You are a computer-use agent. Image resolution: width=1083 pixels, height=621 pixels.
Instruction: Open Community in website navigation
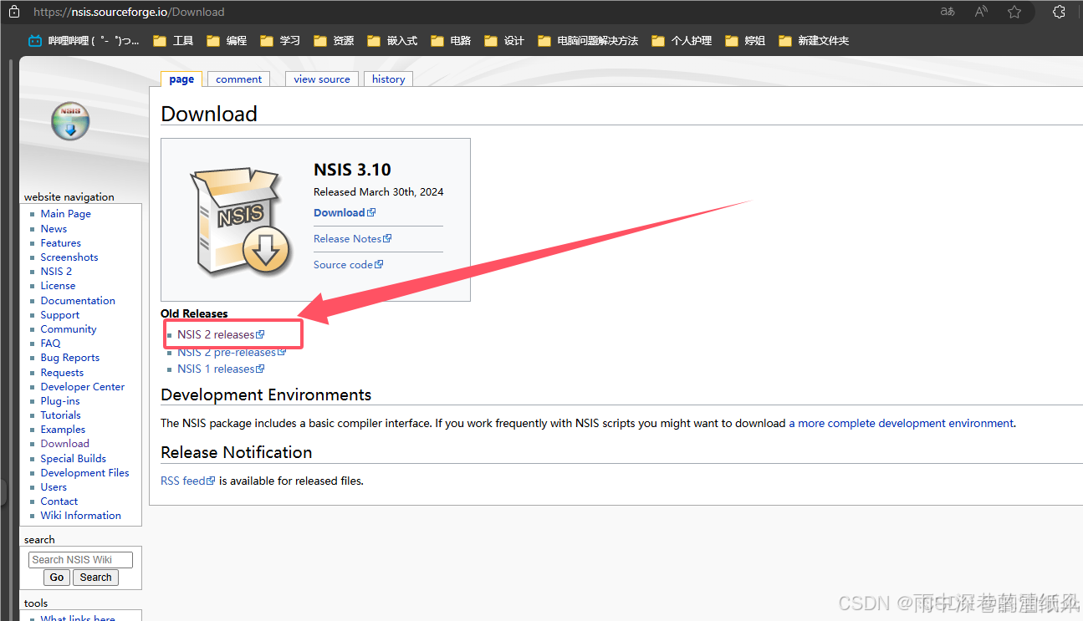tap(69, 328)
